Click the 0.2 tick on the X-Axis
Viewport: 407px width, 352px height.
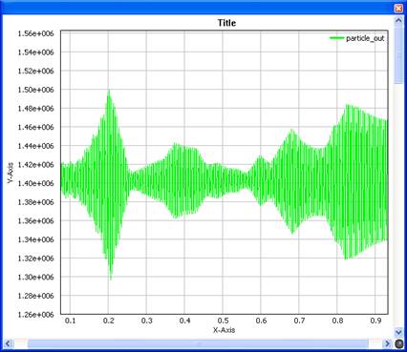pyautogui.click(x=108, y=321)
